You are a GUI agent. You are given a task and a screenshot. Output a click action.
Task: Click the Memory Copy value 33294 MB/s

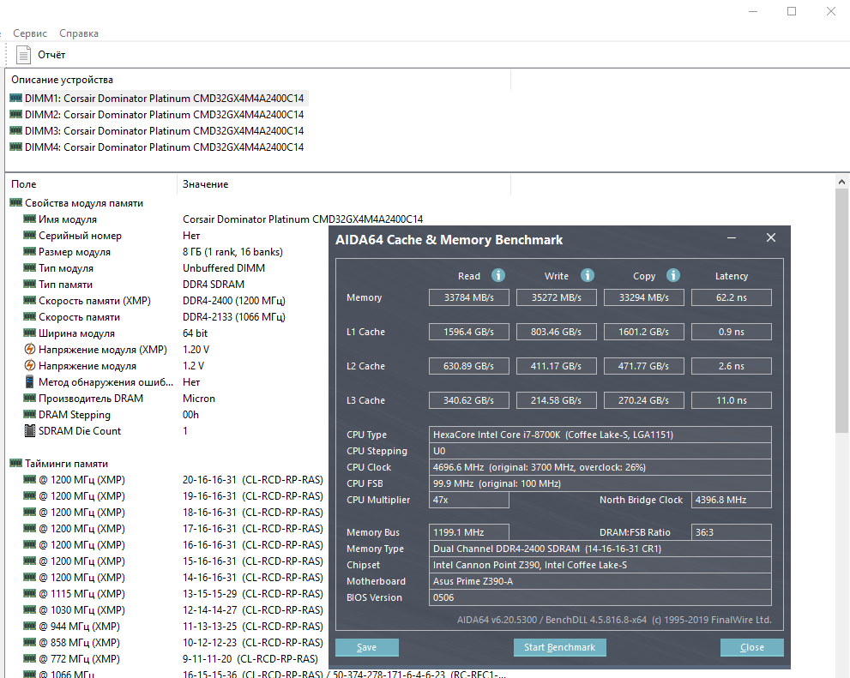coord(644,297)
